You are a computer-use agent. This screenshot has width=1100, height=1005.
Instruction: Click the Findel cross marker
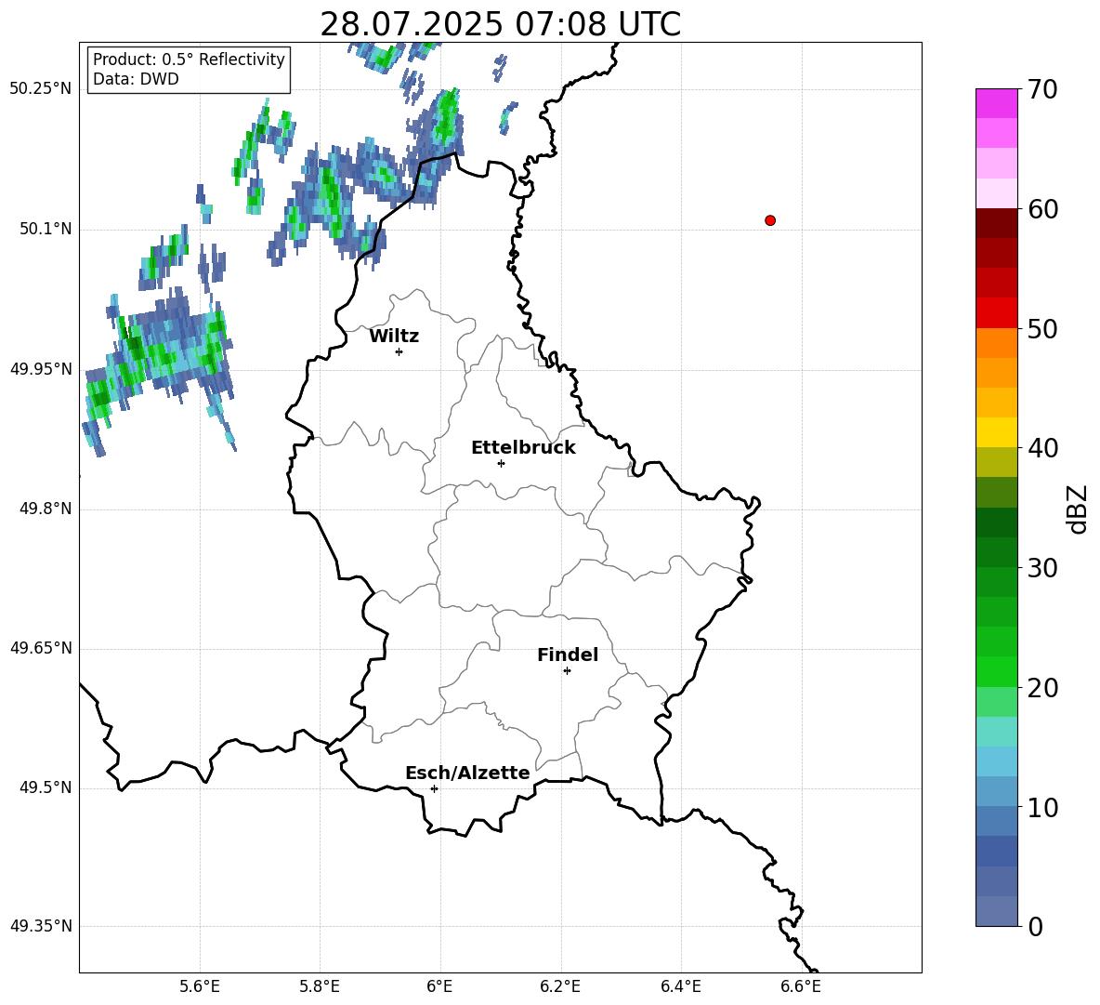pyautogui.click(x=567, y=671)
